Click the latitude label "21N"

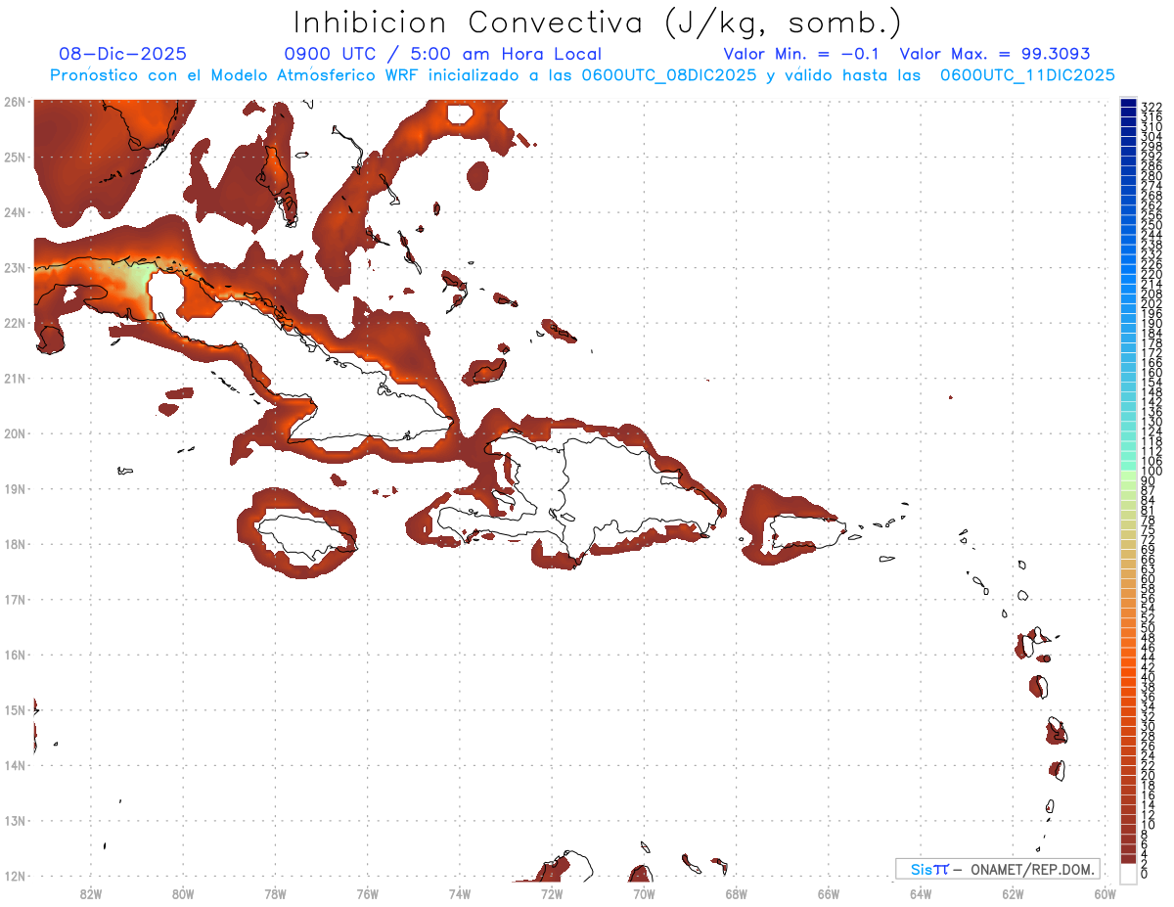14,379
